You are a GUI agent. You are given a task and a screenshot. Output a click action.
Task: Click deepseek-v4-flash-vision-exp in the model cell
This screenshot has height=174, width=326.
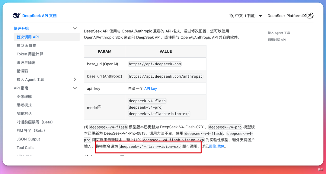coord(159,114)
